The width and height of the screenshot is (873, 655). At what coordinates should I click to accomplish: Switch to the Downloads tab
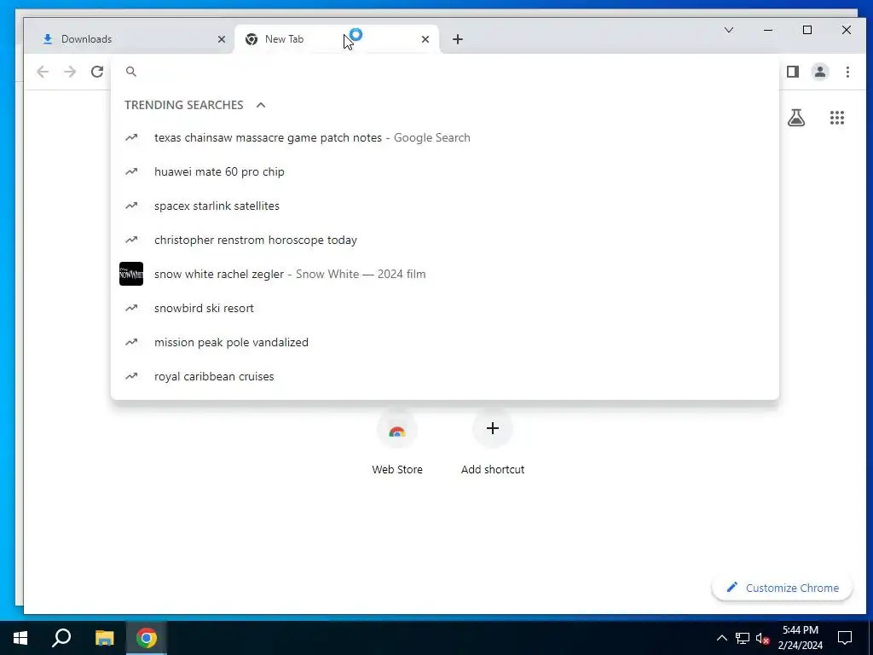(128, 39)
